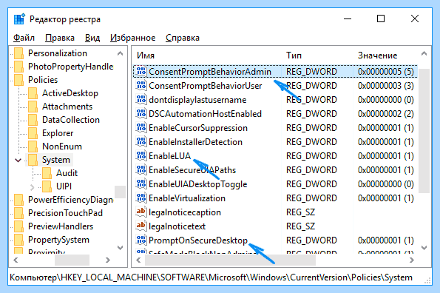Click the folder icon of DataCollection key
The height and width of the screenshot is (293, 440).
(33, 120)
